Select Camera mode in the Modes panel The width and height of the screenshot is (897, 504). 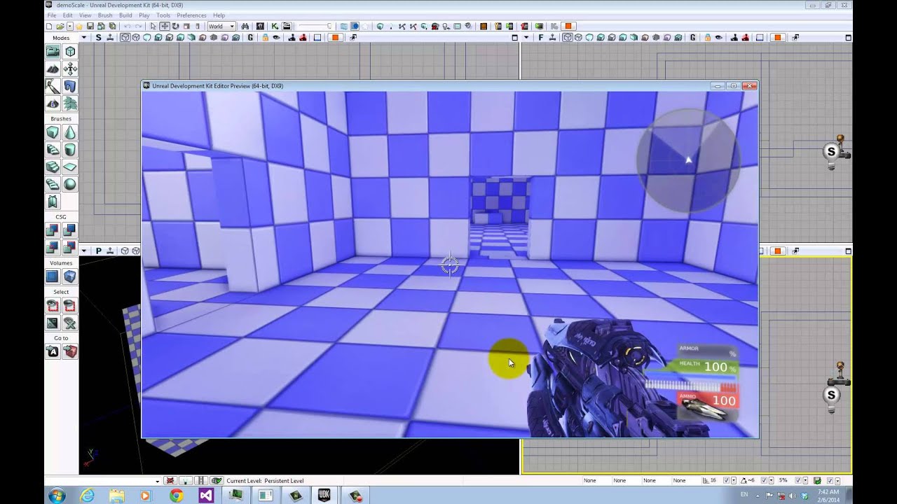tap(53, 51)
